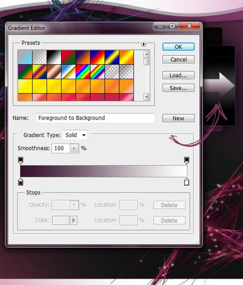Select the Copper gradient preset
The image size is (243, 285).
click(x=54, y=72)
